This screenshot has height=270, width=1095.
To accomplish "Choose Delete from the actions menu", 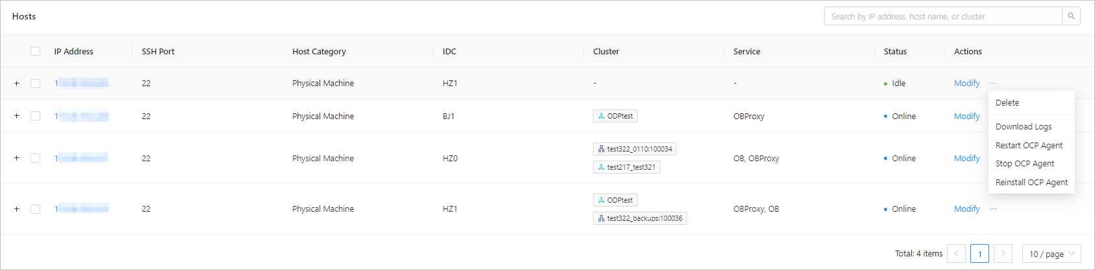I will (1007, 103).
